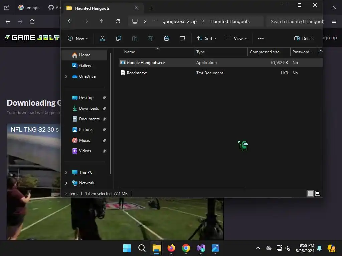Select Home in the navigation pane
The width and height of the screenshot is (342, 256).
click(x=84, y=55)
